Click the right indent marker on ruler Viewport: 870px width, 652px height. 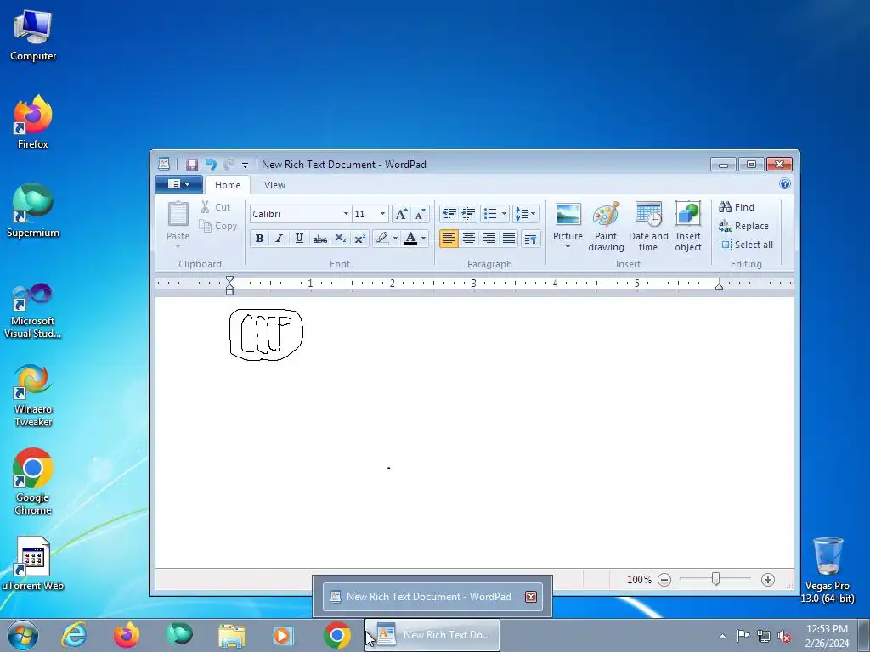coord(719,287)
